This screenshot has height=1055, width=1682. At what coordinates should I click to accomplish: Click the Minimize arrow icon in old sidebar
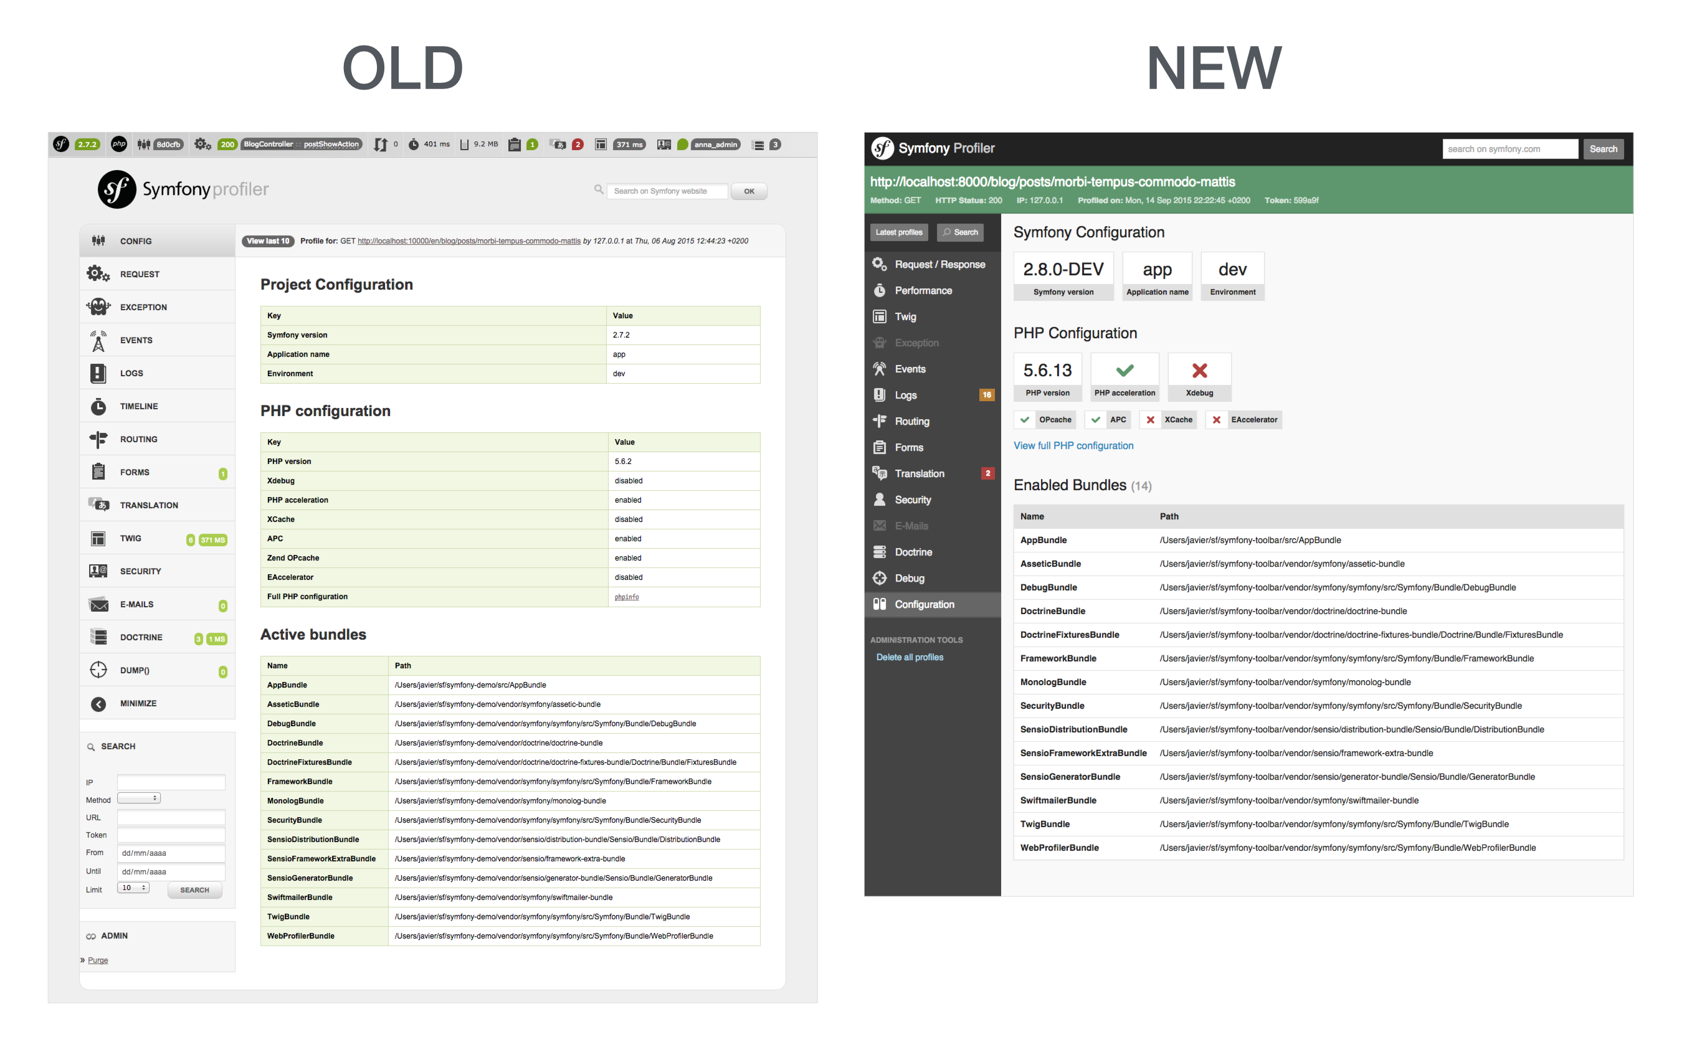pyautogui.click(x=98, y=704)
